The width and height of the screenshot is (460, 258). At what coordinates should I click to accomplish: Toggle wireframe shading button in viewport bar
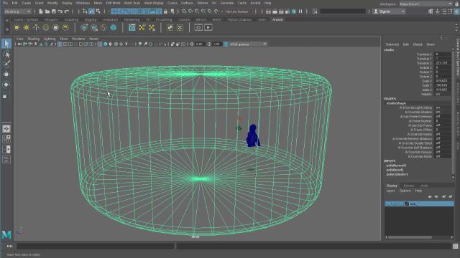click(x=100, y=44)
